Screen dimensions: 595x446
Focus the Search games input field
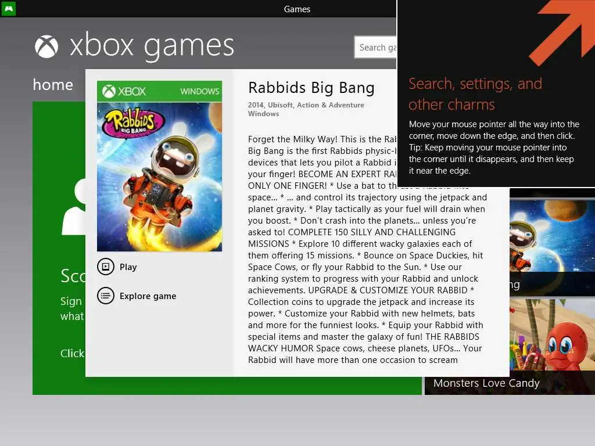[376, 47]
